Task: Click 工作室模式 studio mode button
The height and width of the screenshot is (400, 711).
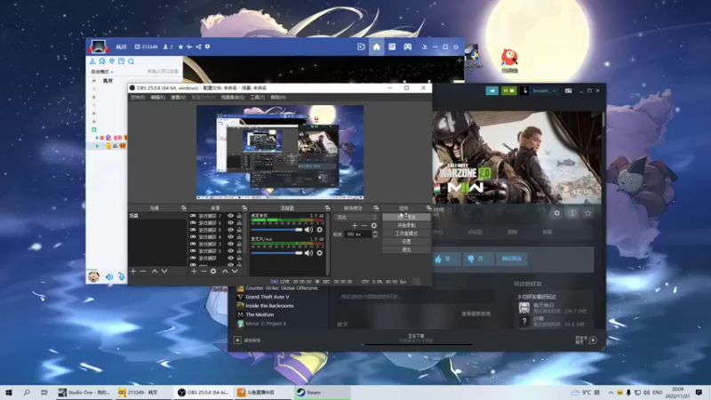Action: 406,234
